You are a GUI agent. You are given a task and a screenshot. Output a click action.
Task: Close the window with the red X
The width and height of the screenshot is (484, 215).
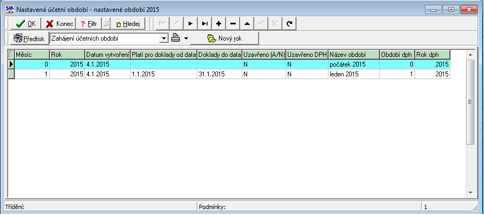click(x=469, y=10)
